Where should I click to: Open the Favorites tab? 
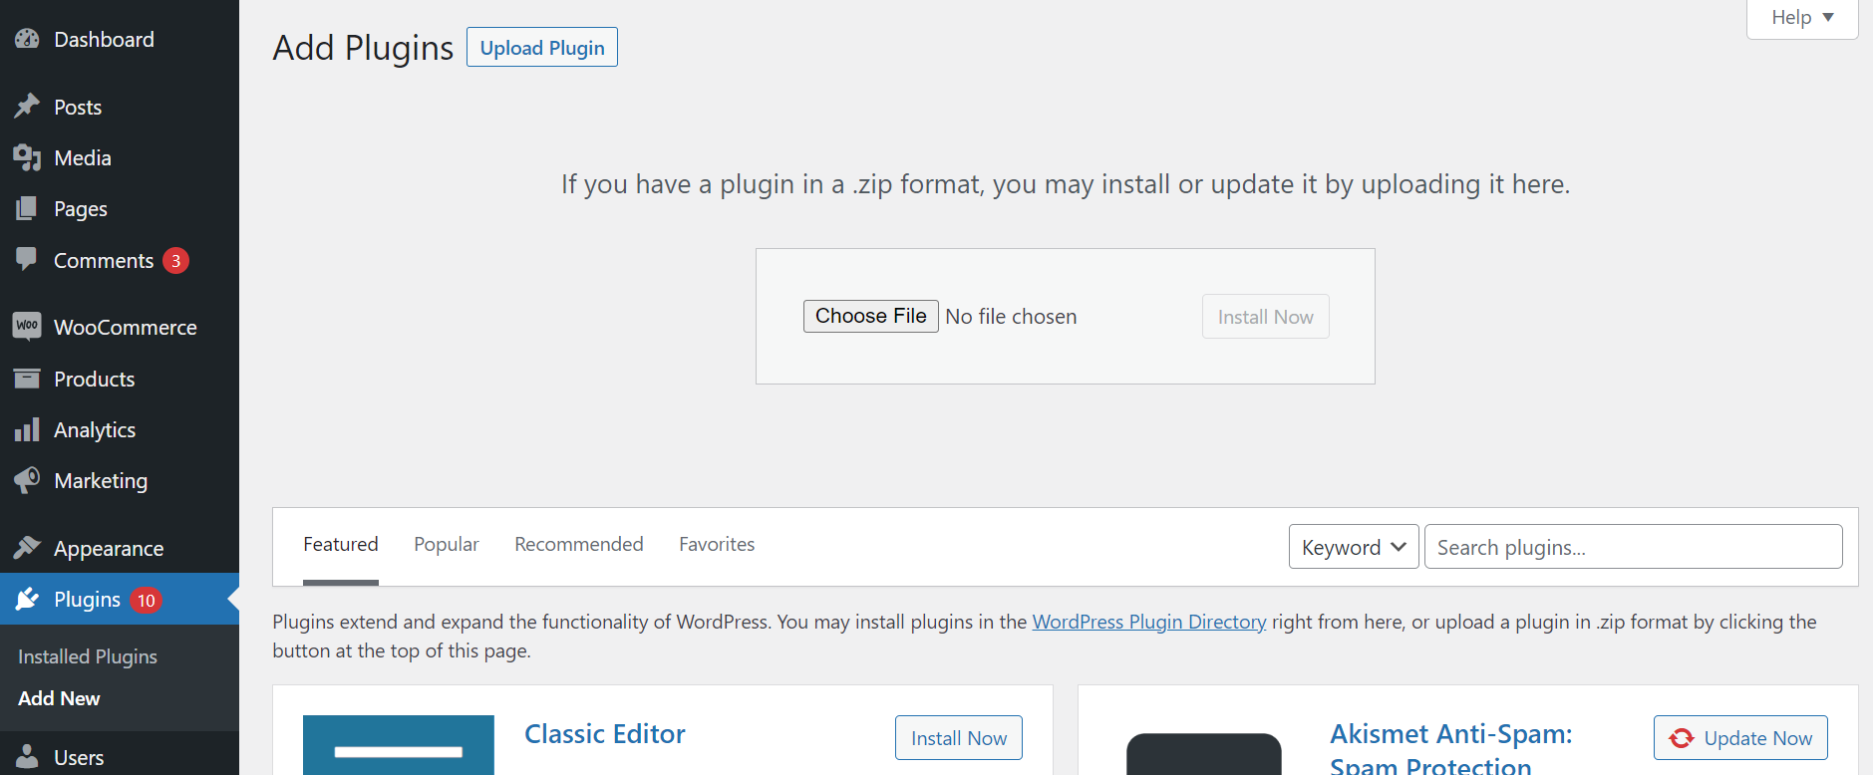click(x=717, y=544)
